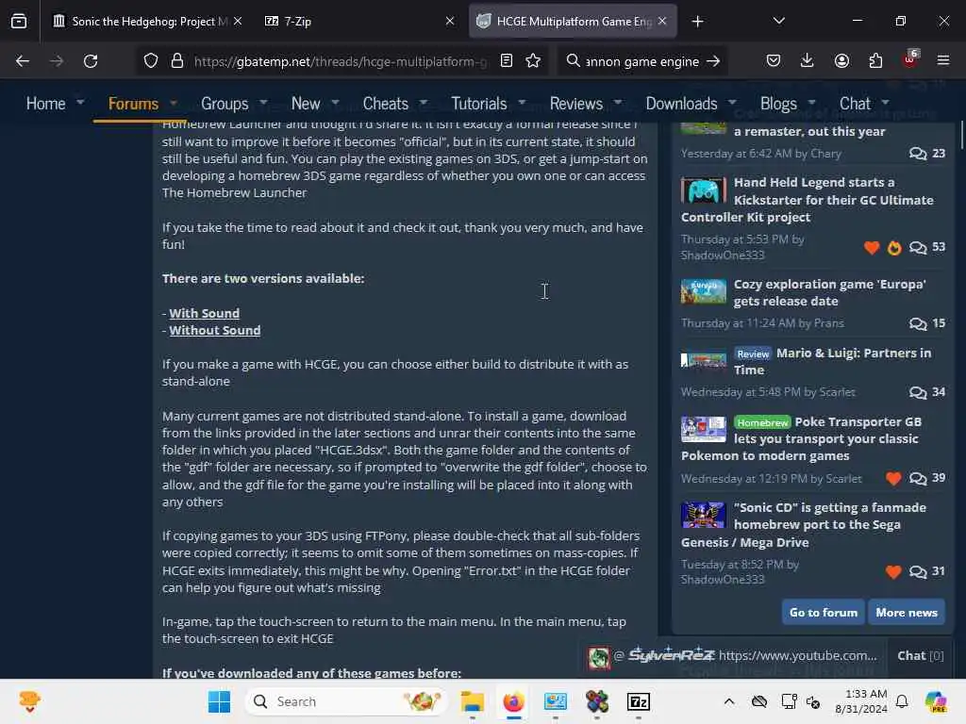Open the list all tabs chevron

pyautogui.click(x=778, y=21)
